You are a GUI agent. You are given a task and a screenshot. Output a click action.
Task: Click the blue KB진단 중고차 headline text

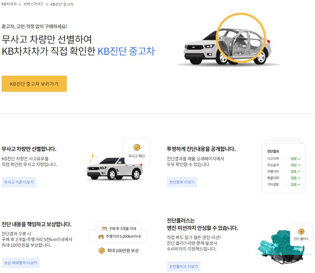click(126, 51)
